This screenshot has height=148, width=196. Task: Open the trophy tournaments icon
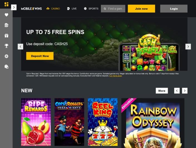coord(6,46)
